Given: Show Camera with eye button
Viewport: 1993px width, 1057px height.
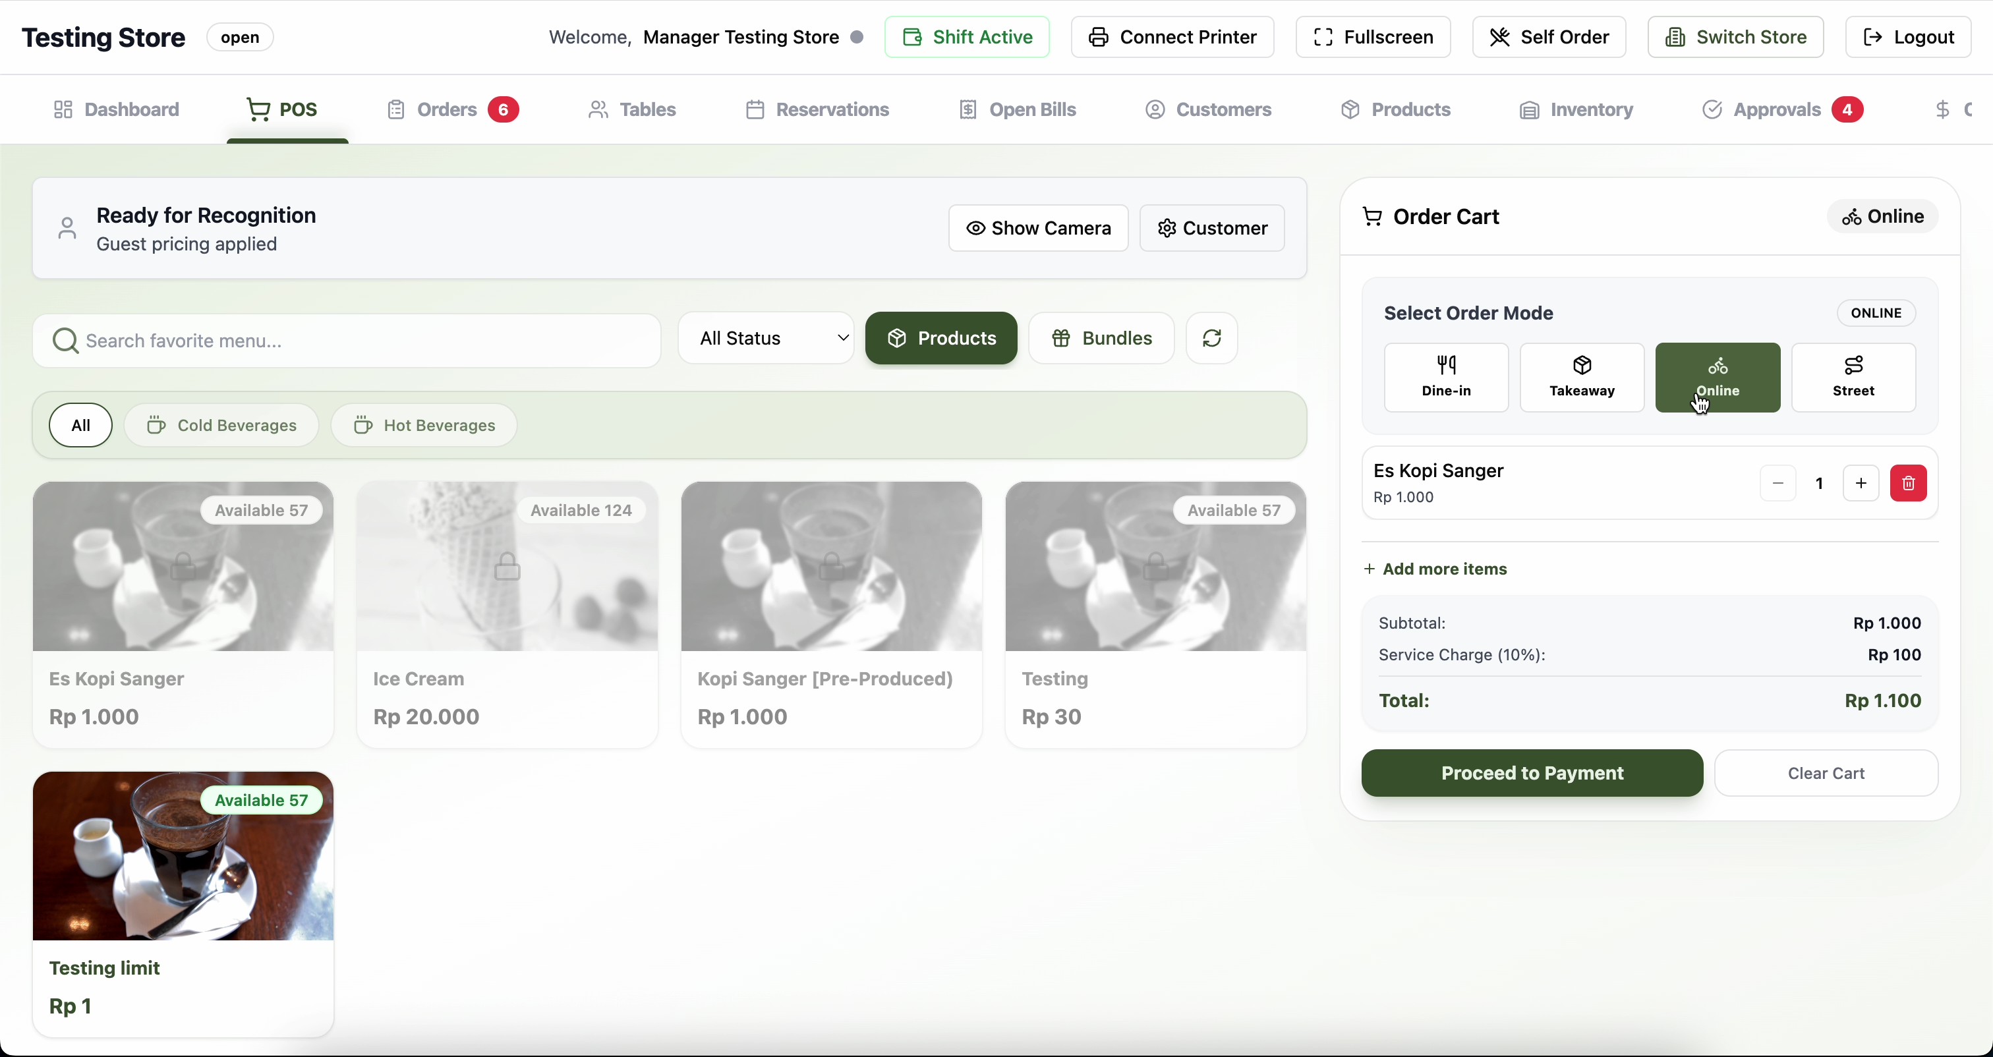Looking at the screenshot, I should [x=1037, y=228].
